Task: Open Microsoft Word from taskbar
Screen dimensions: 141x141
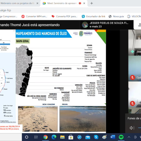Action: pyautogui.click(x=113, y=137)
